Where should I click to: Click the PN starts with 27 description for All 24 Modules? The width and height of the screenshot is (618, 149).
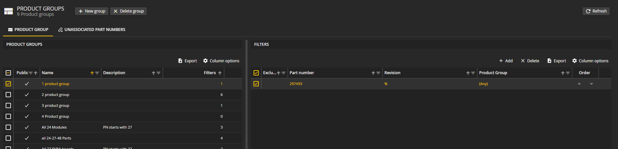(x=117, y=127)
